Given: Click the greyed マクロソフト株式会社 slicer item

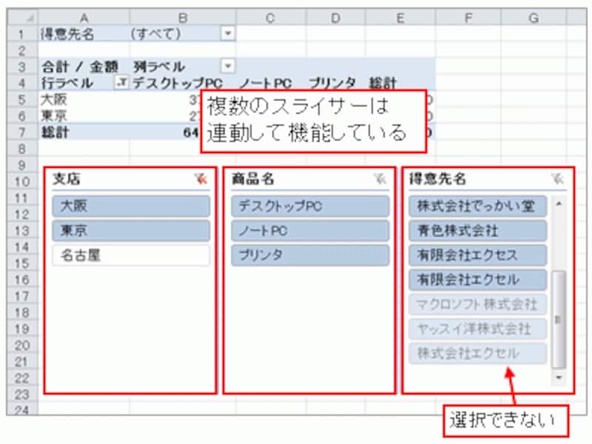Looking at the screenshot, I should pos(477,304).
